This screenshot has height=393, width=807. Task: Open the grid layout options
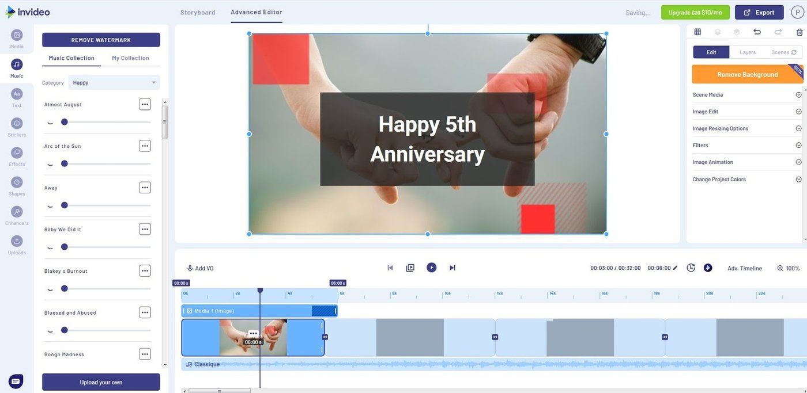(x=697, y=32)
